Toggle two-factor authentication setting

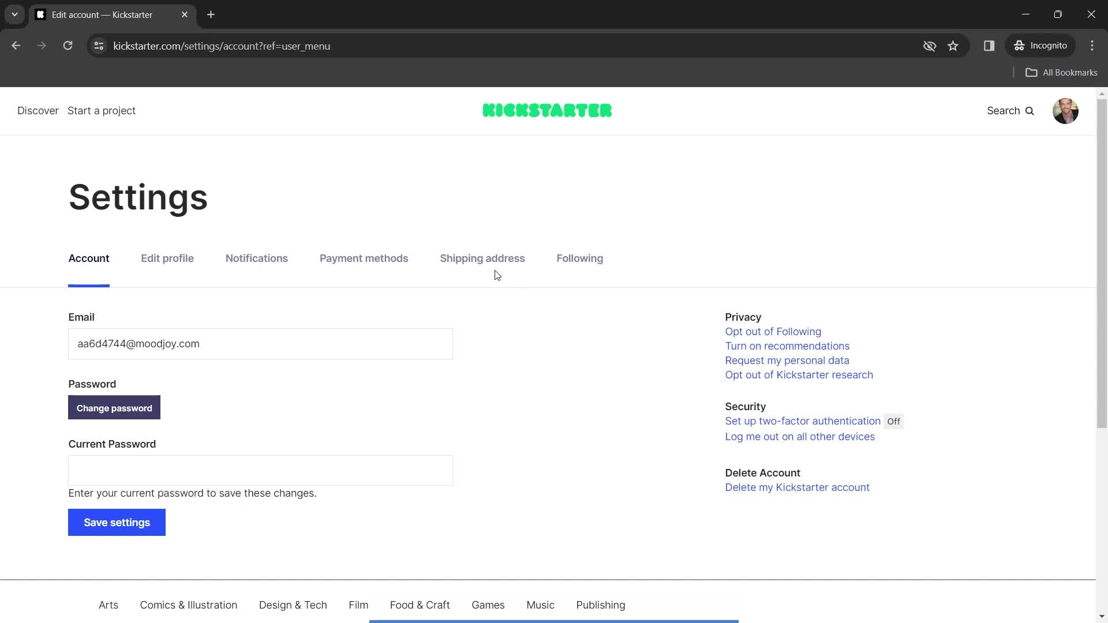[895, 422]
